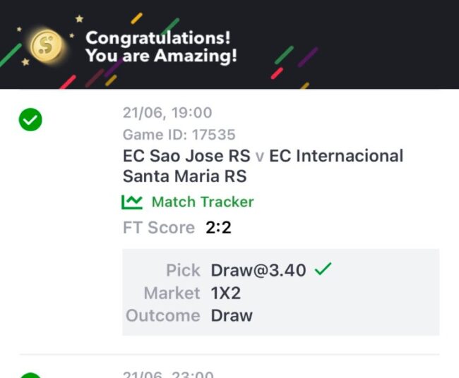This screenshot has width=459, height=378.
Task: Click the green tick beside Draw@3.40
Action: tap(323, 269)
